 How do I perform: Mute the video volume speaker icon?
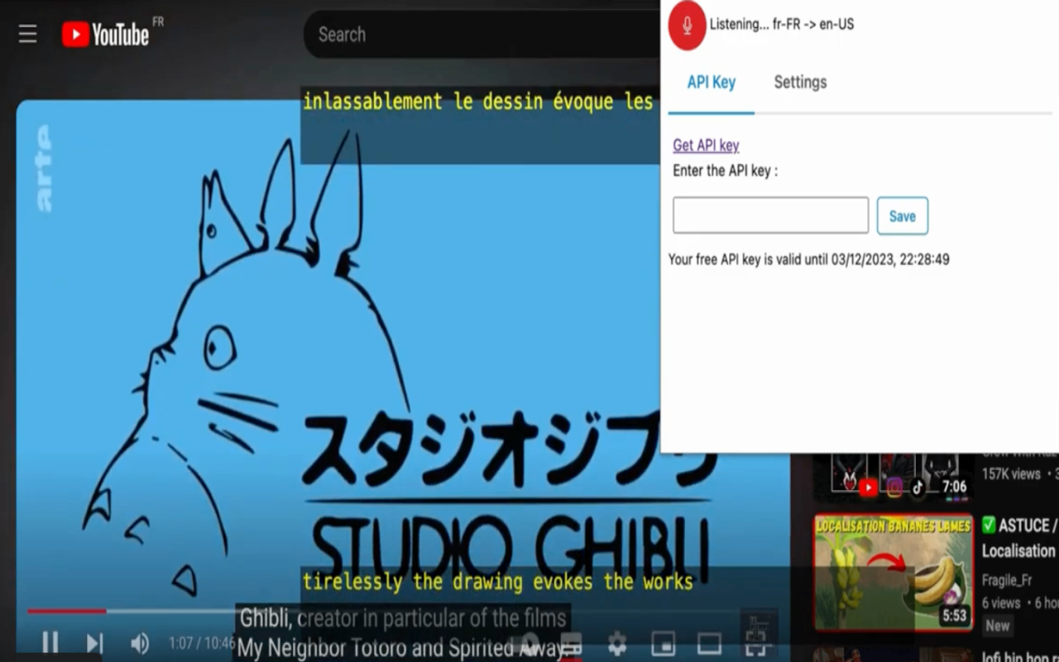[x=140, y=643]
